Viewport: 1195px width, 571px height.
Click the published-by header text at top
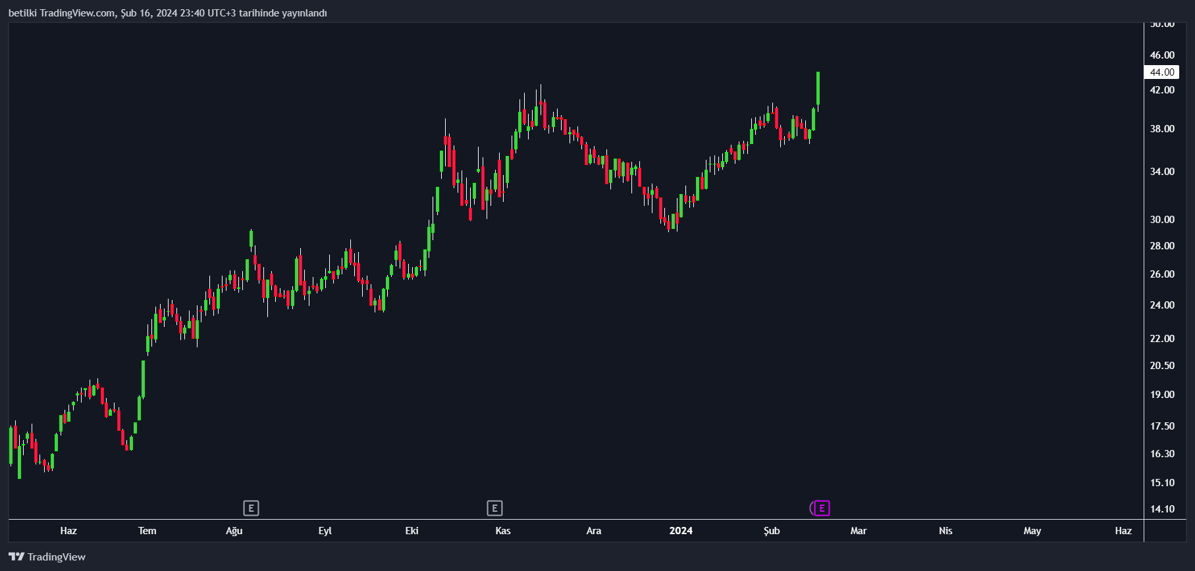click(x=167, y=13)
